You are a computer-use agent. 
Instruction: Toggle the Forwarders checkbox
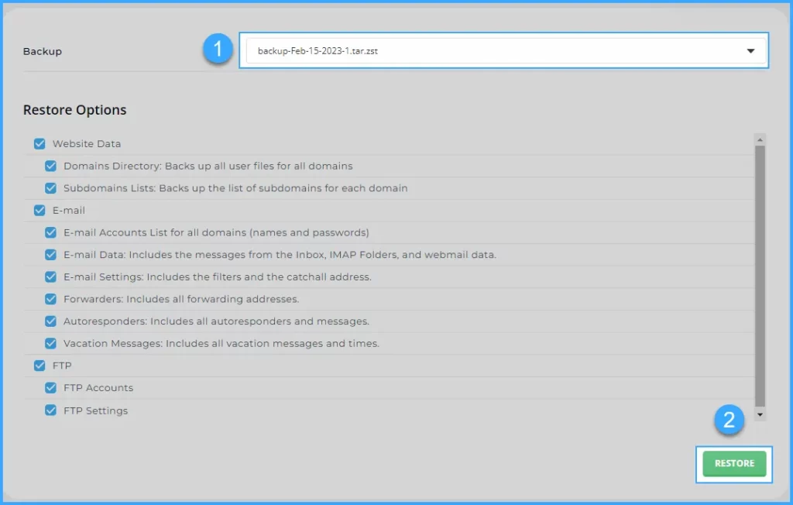51,299
